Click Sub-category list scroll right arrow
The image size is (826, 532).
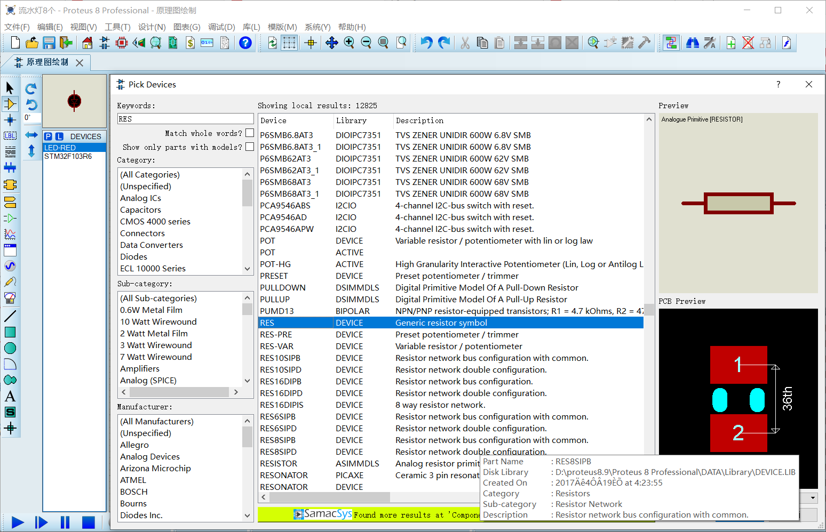[x=236, y=392]
